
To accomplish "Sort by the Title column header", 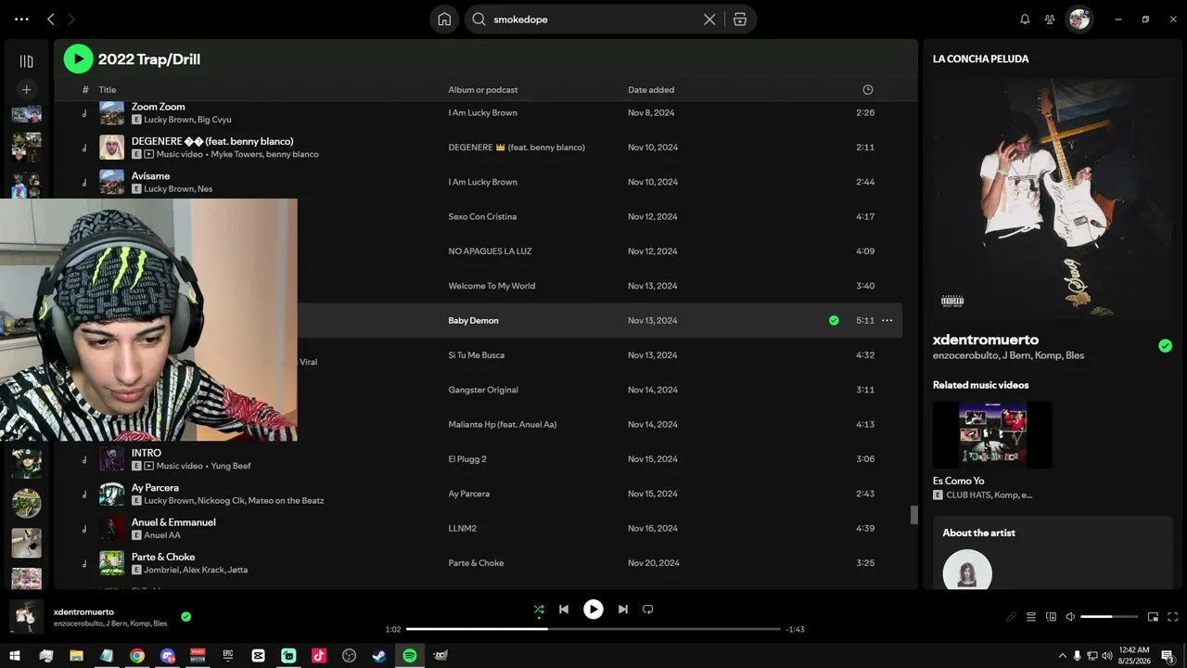I will pos(108,90).
